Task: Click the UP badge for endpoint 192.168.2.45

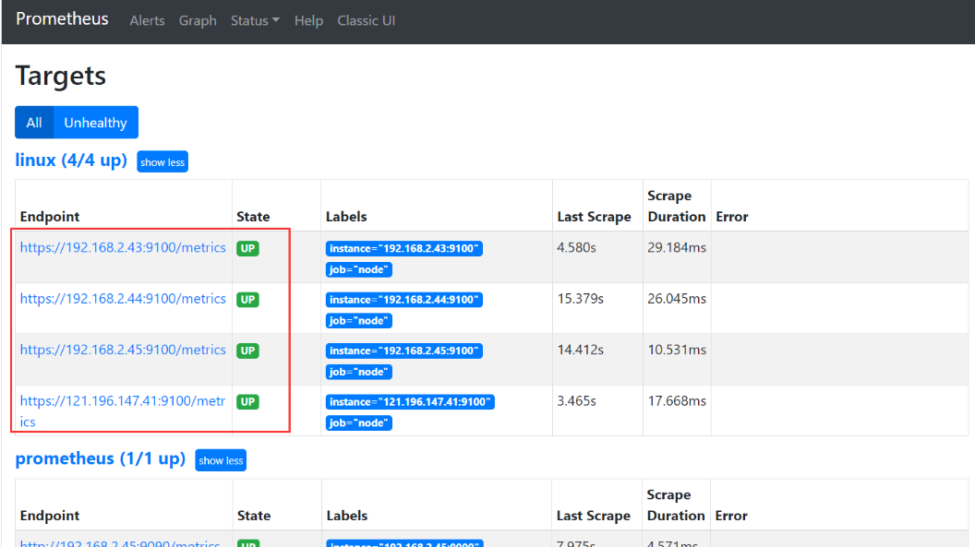Action: tap(247, 351)
